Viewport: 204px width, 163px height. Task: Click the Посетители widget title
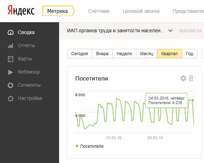[x=92, y=79]
